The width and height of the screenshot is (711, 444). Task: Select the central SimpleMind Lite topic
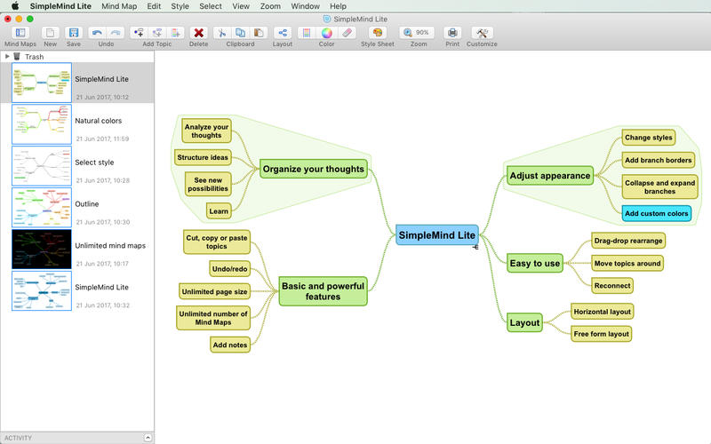point(436,235)
